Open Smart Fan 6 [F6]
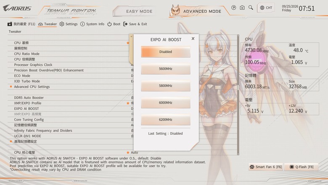Viewport: 328px width, 185px height. point(266,167)
